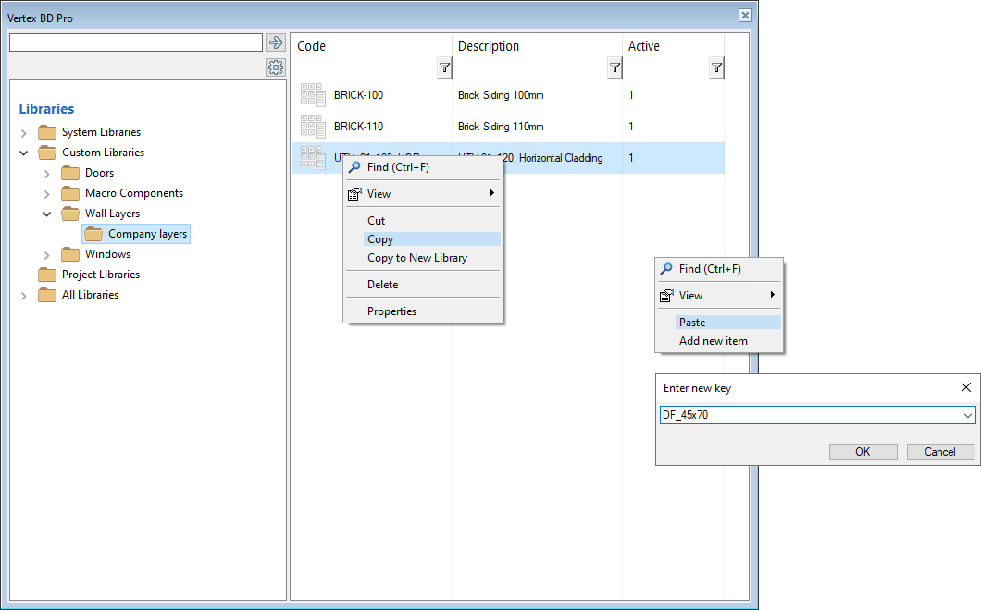Open Properties from the context menu
The height and width of the screenshot is (610, 981).
(x=391, y=311)
